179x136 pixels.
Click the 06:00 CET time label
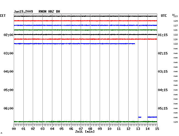(x=9, y=108)
